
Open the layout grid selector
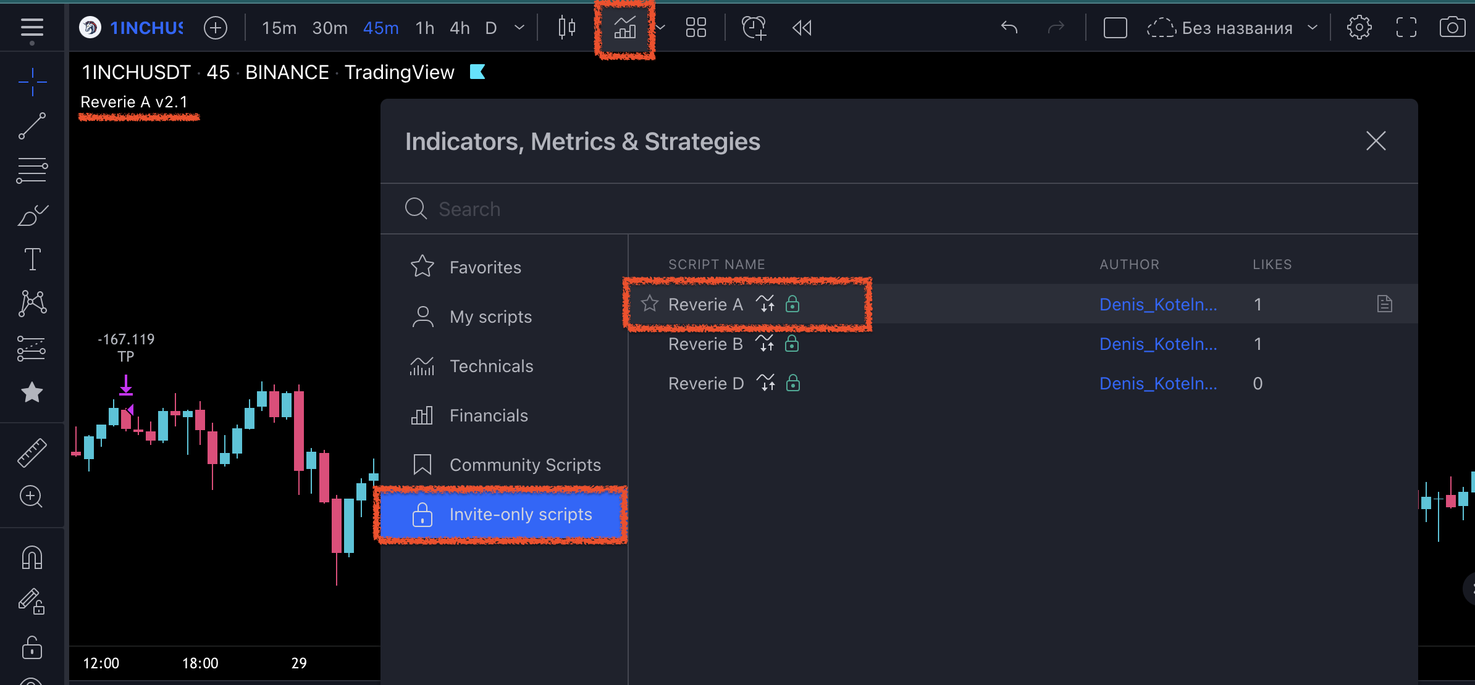[x=696, y=28]
